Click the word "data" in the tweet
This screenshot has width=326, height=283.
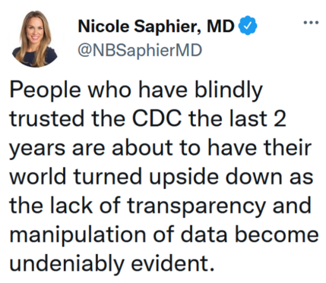pos(204,234)
